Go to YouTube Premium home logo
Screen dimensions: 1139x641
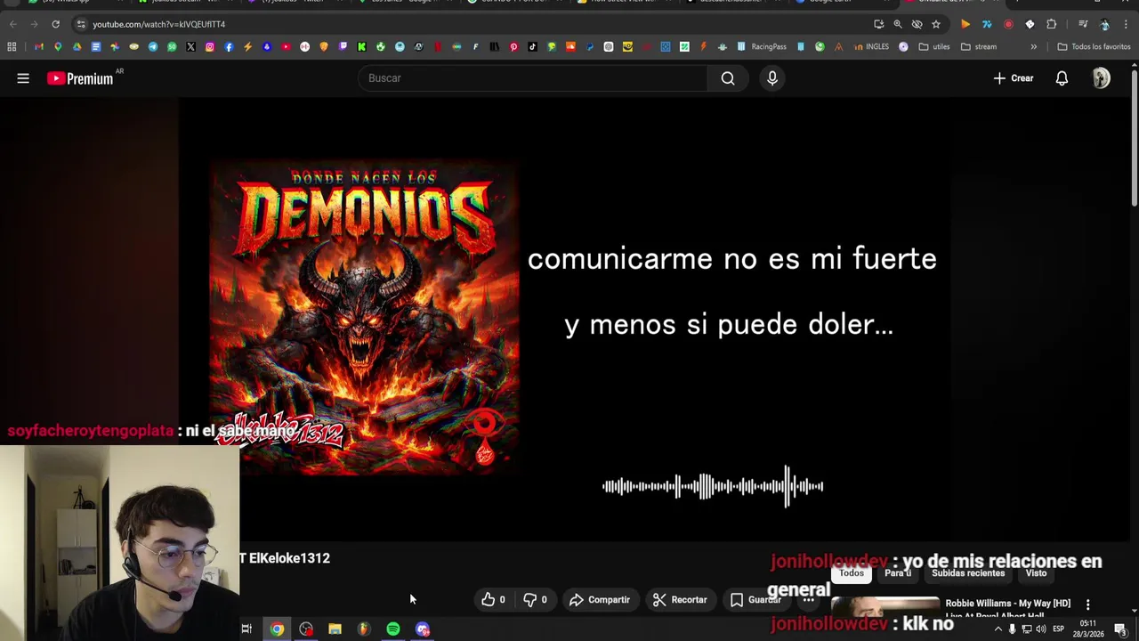pos(82,78)
